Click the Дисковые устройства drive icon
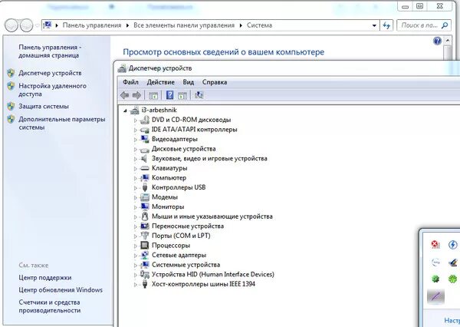 [x=145, y=150]
